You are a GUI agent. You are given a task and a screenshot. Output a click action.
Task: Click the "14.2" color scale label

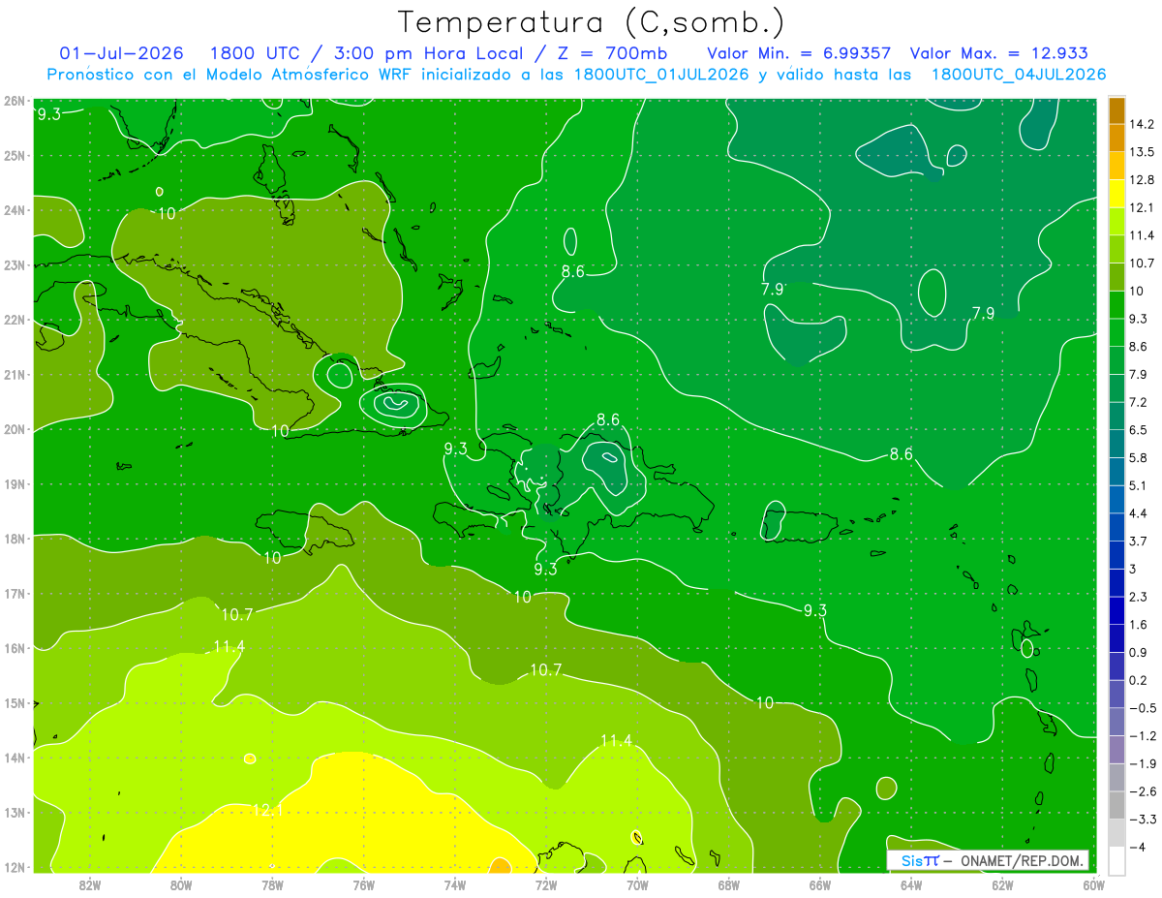(1144, 124)
